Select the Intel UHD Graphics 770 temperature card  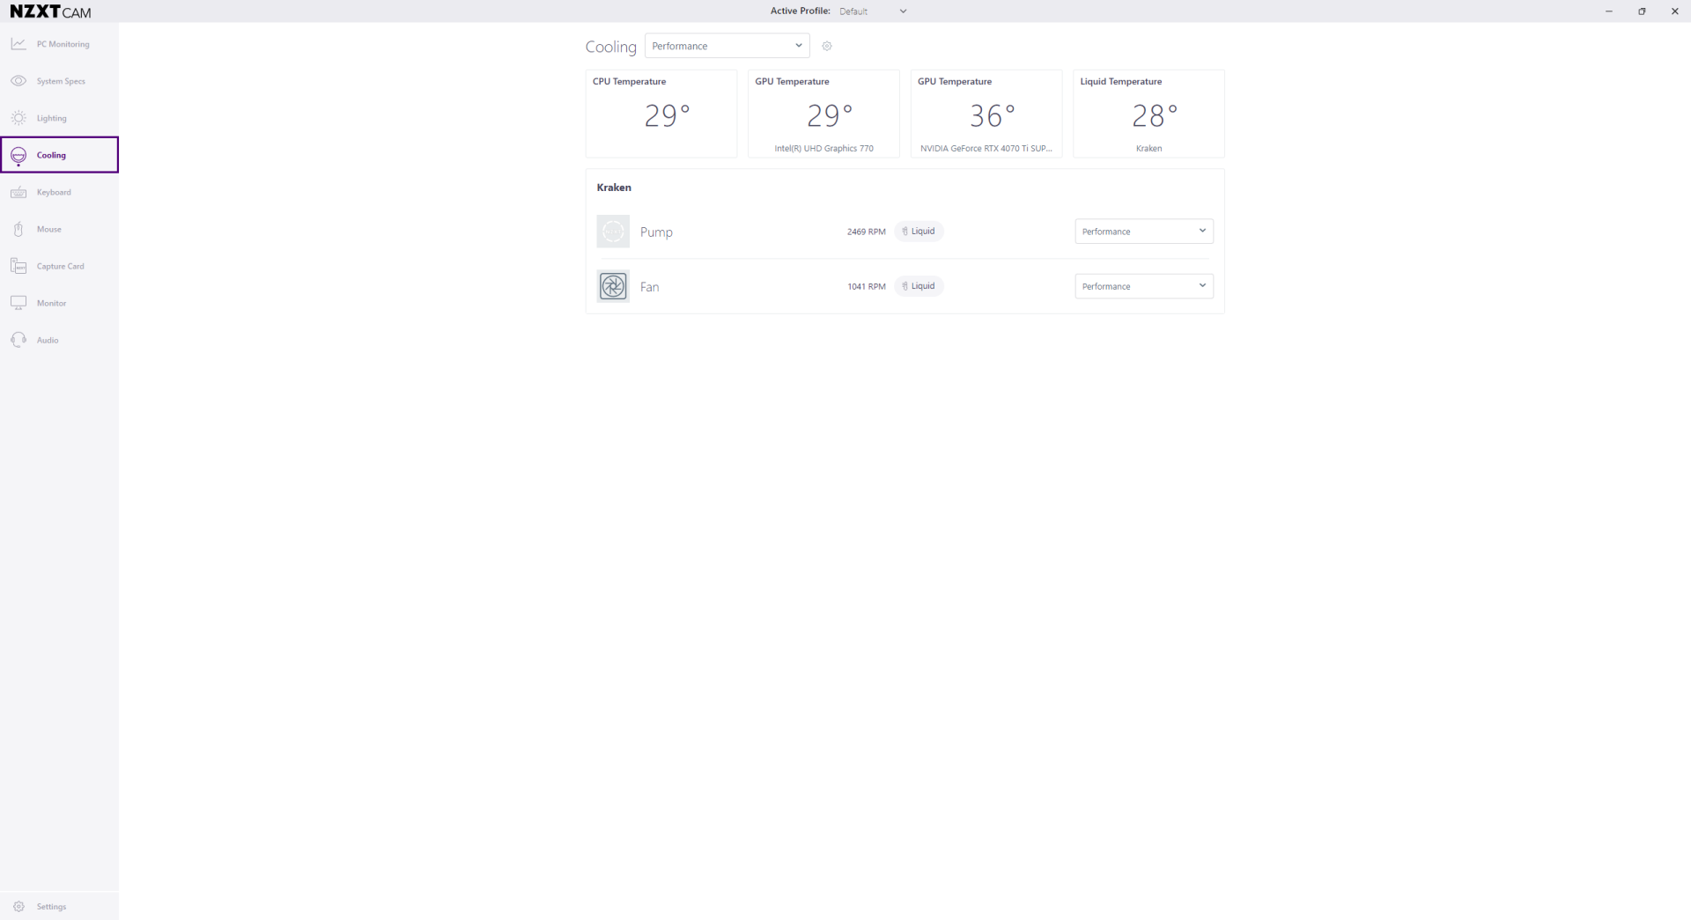click(823, 114)
